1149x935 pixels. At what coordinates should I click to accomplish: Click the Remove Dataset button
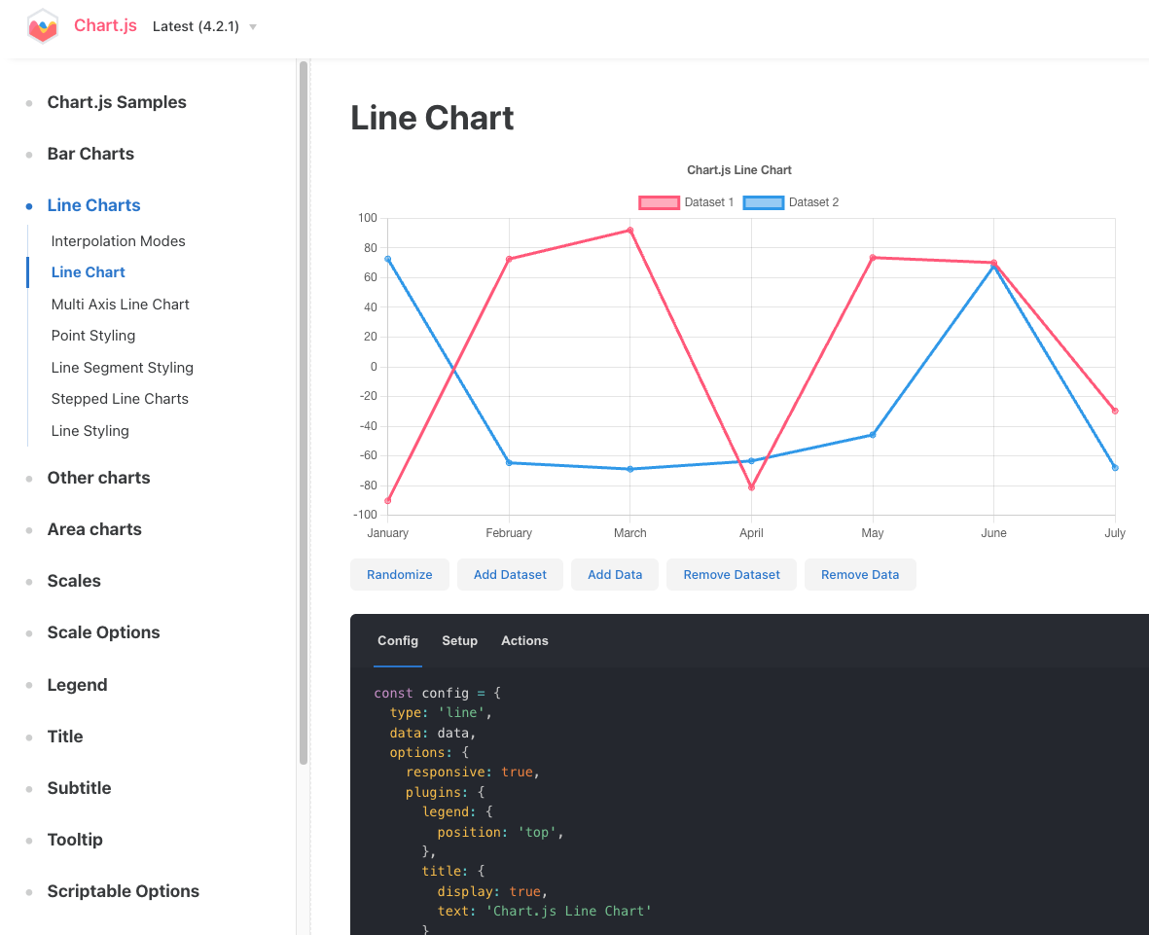[x=732, y=574]
